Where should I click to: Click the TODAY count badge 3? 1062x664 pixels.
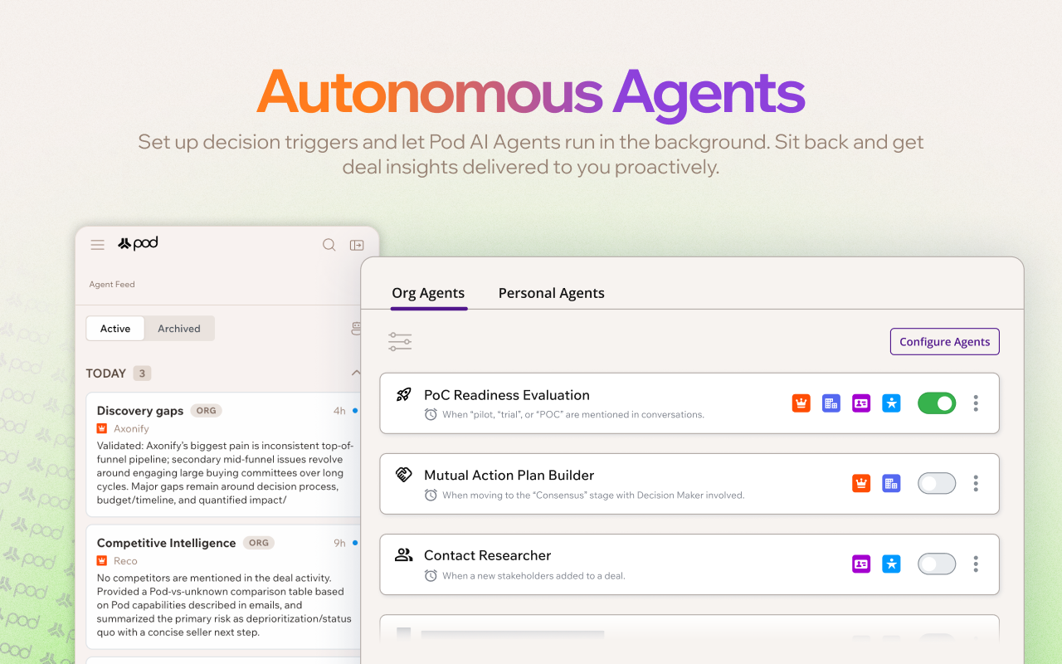click(142, 373)
